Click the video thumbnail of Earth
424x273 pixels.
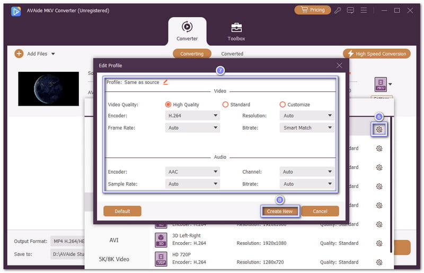pos(48,89)
